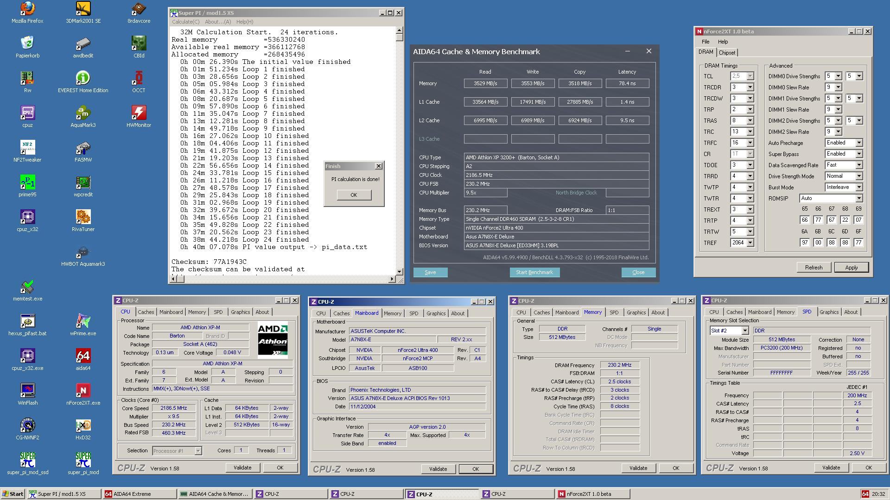890x500 pixels.
Task: Open the aida64 desktop icon
Action: click(x=83, y=360)
